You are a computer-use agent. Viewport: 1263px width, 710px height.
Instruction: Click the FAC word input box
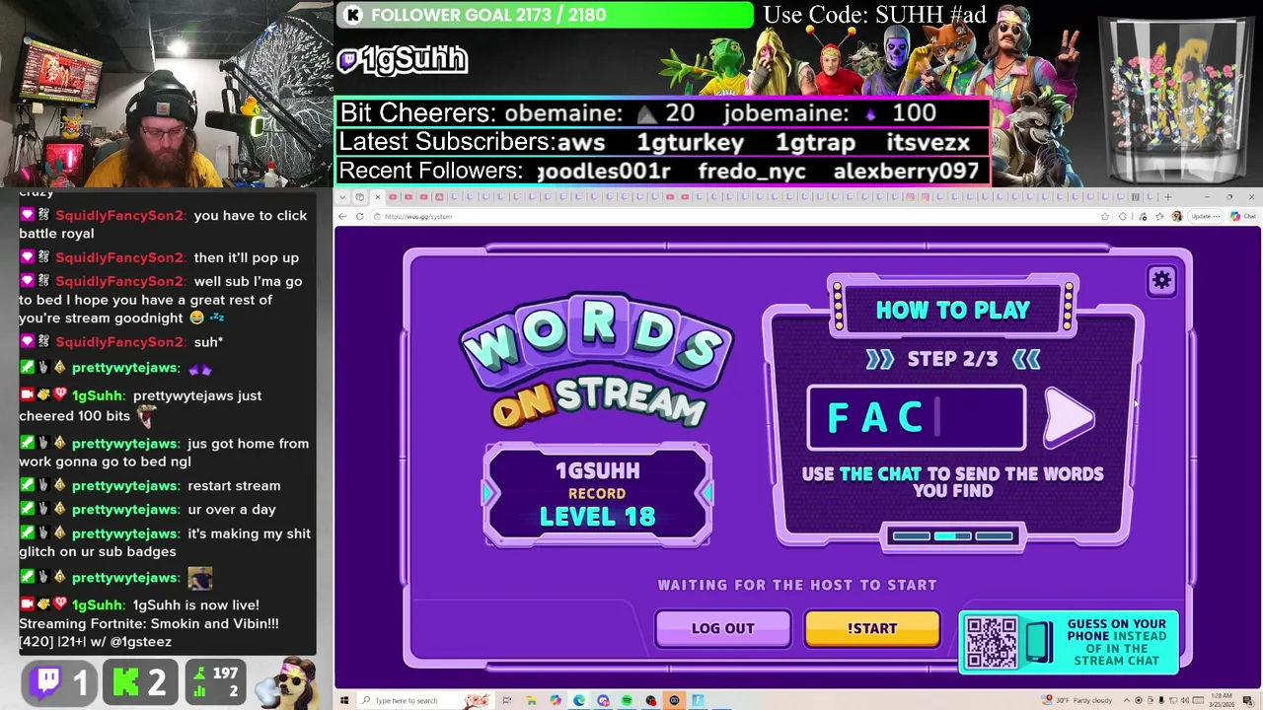(x=917, y=418)
